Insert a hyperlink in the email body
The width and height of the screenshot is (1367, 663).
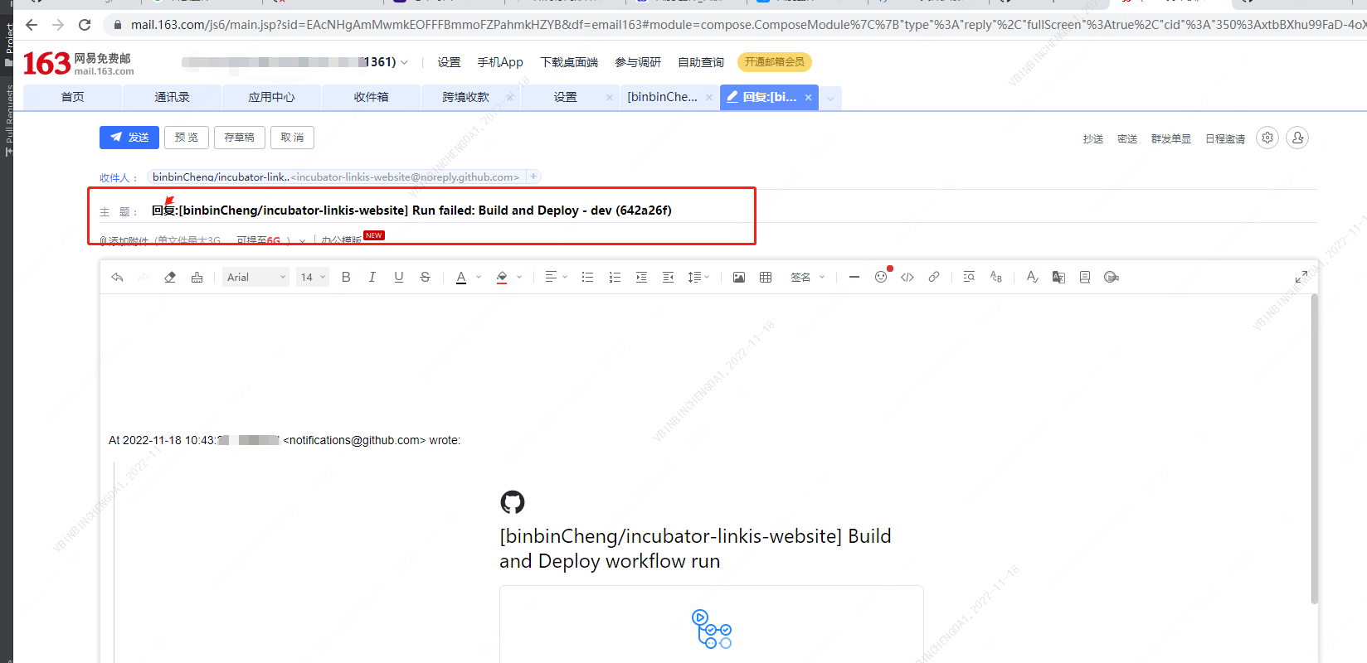(934, 277)
